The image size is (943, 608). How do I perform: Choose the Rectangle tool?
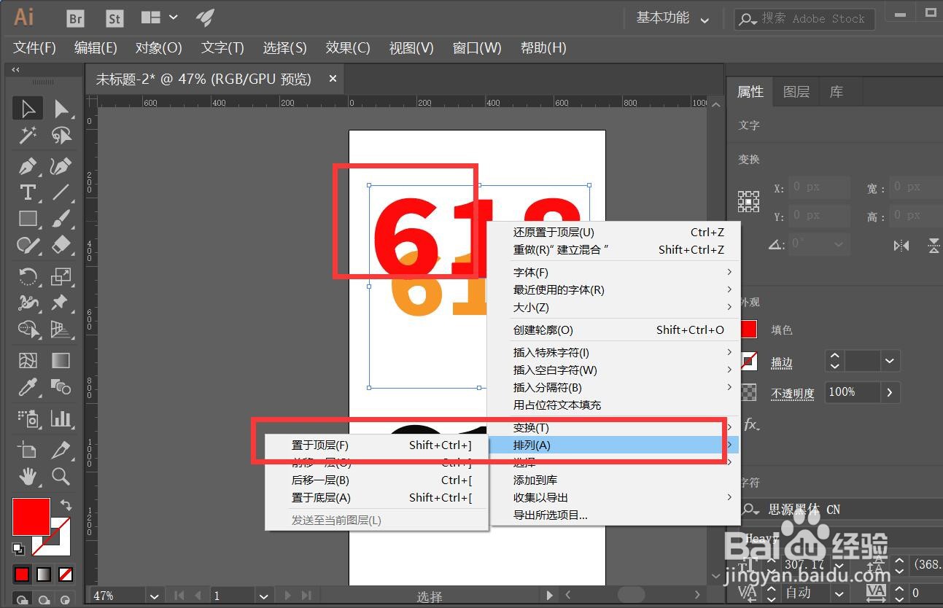pyautogui.click(x=28, y=219)
